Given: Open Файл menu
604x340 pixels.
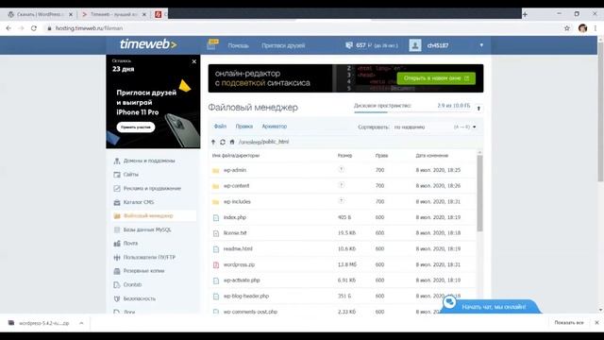Looking at the screenshot, I should click(220, 127).
